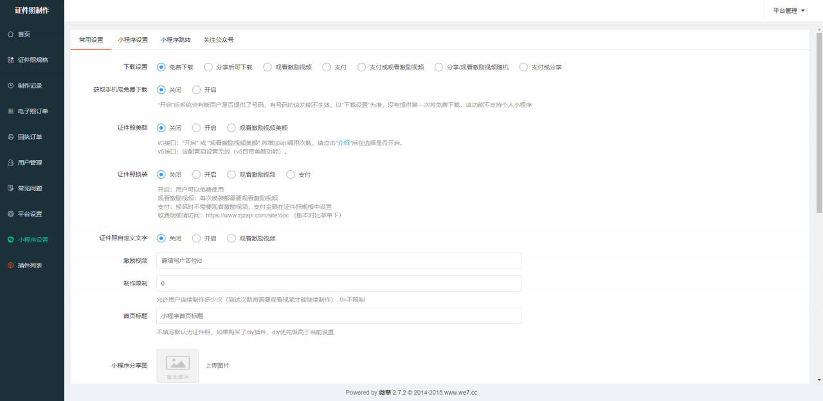
Task: Click the 证件照规格 sidebar icon
Action: click(10, 60)
